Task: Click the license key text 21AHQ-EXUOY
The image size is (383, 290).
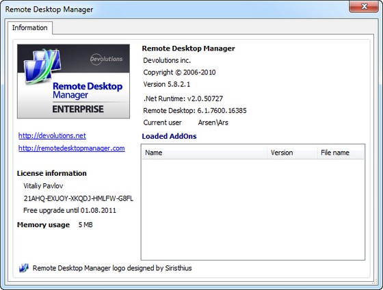Action: tap(79, 198)
